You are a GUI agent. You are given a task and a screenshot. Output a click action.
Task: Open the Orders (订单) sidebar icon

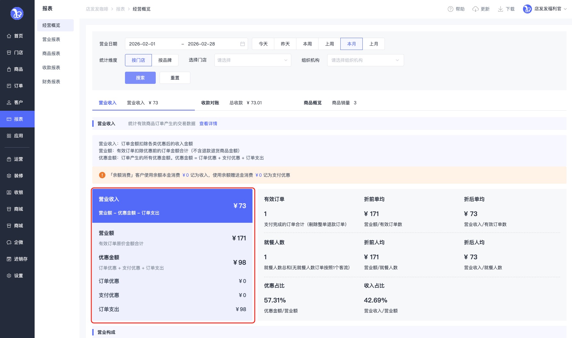pyautogui.click(x=9, y=86)
